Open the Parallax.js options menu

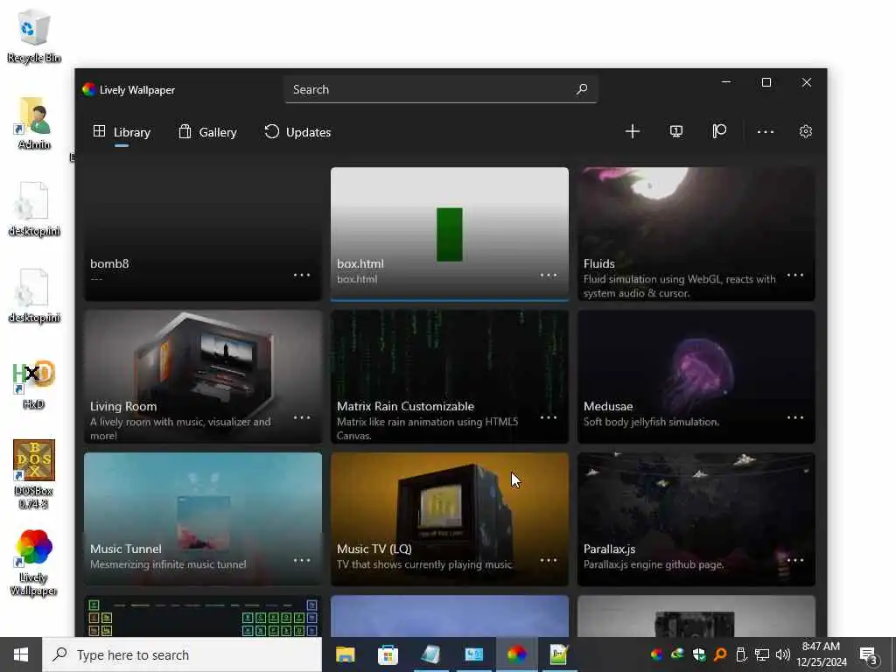tap(795, 560)
